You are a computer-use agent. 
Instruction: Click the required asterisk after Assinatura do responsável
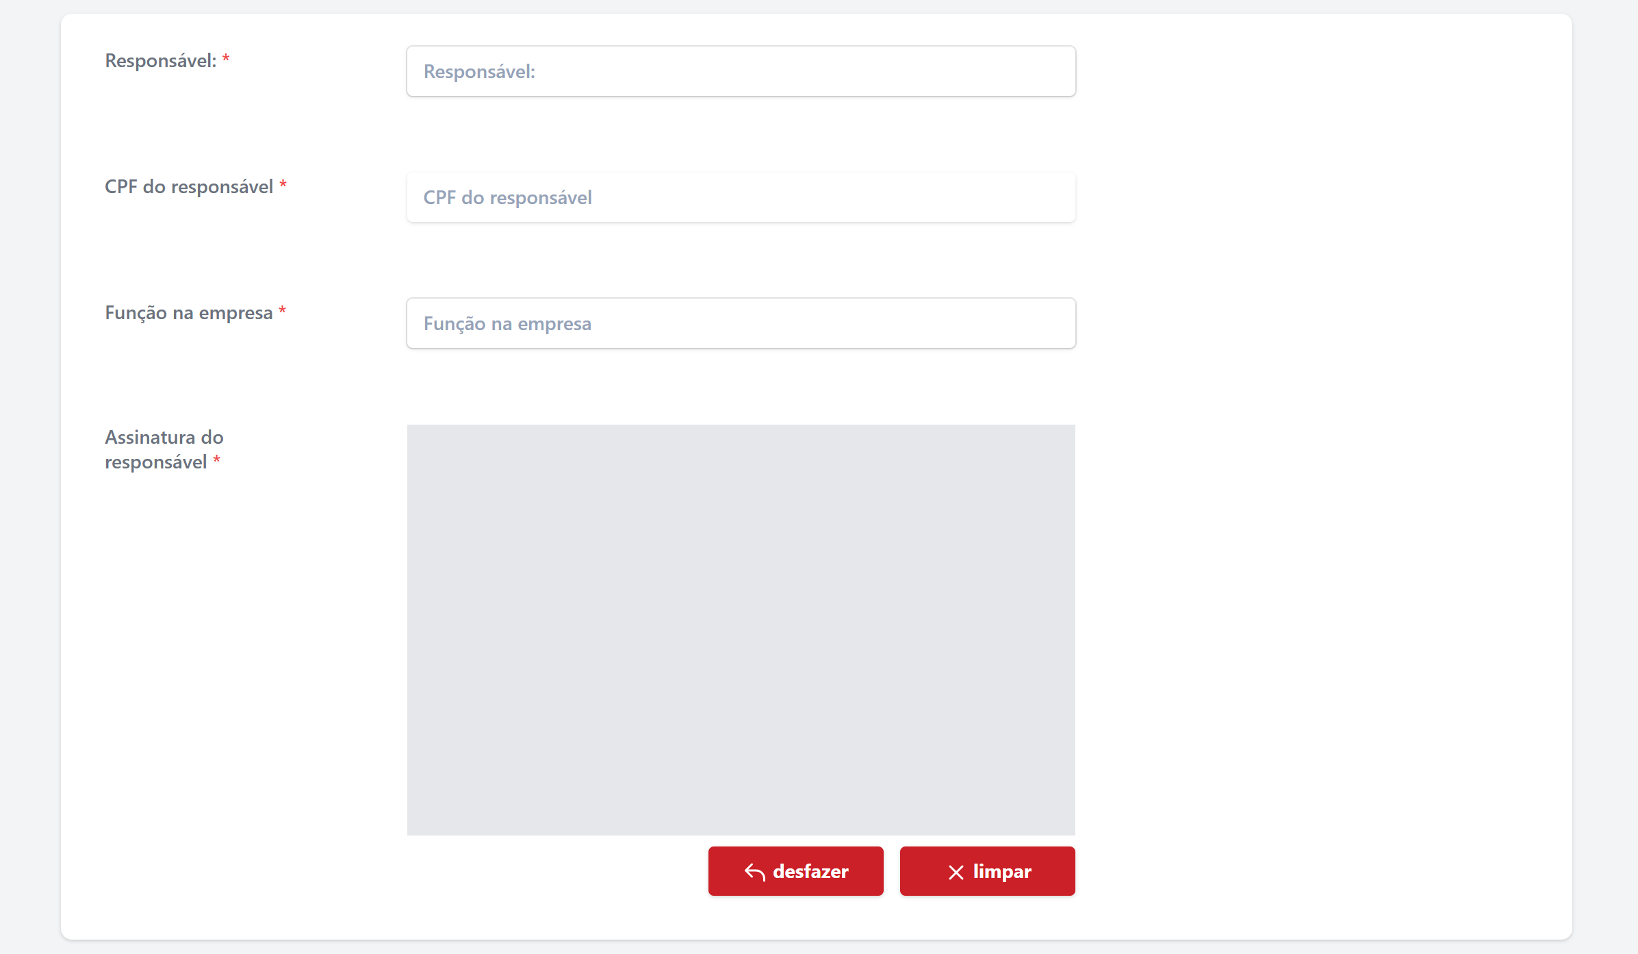[216, 461]
